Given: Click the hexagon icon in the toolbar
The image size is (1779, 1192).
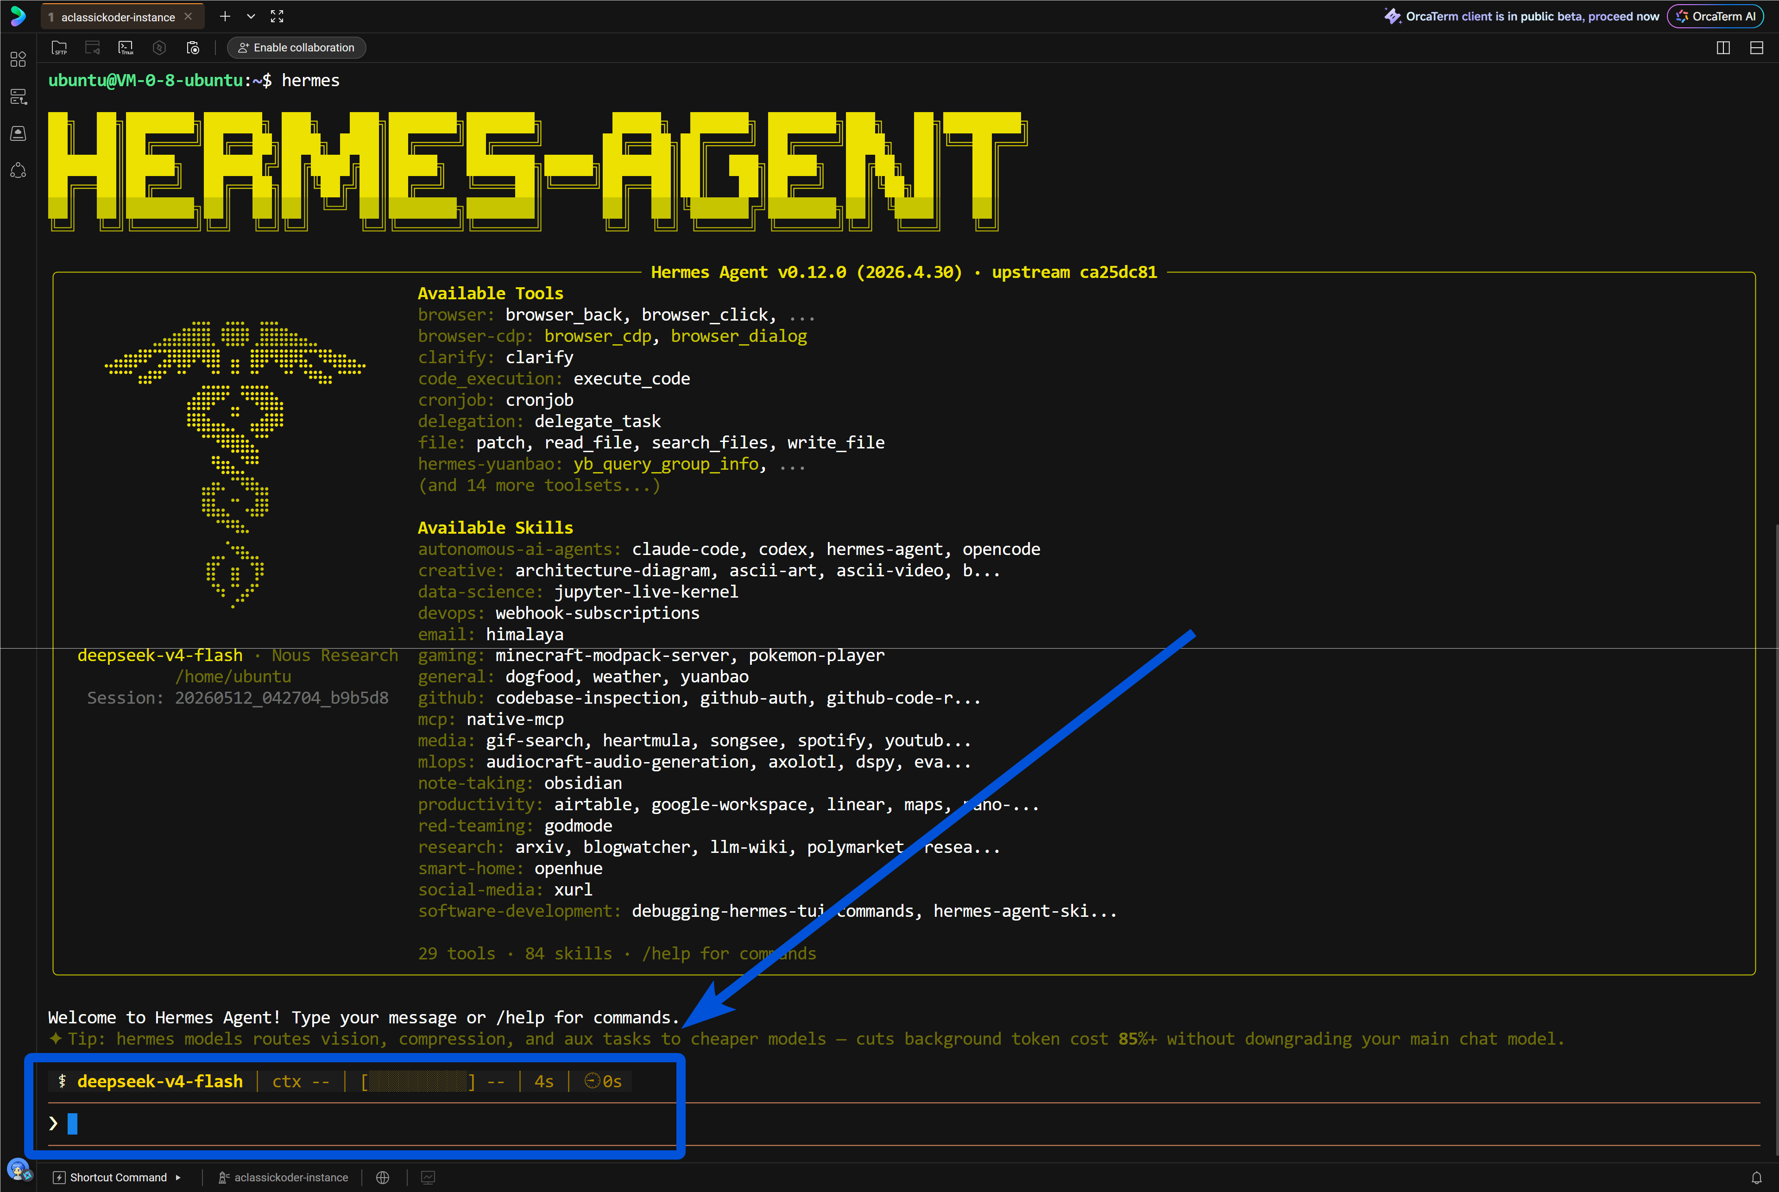Looking at the screenshot, I should pos(160,48).
